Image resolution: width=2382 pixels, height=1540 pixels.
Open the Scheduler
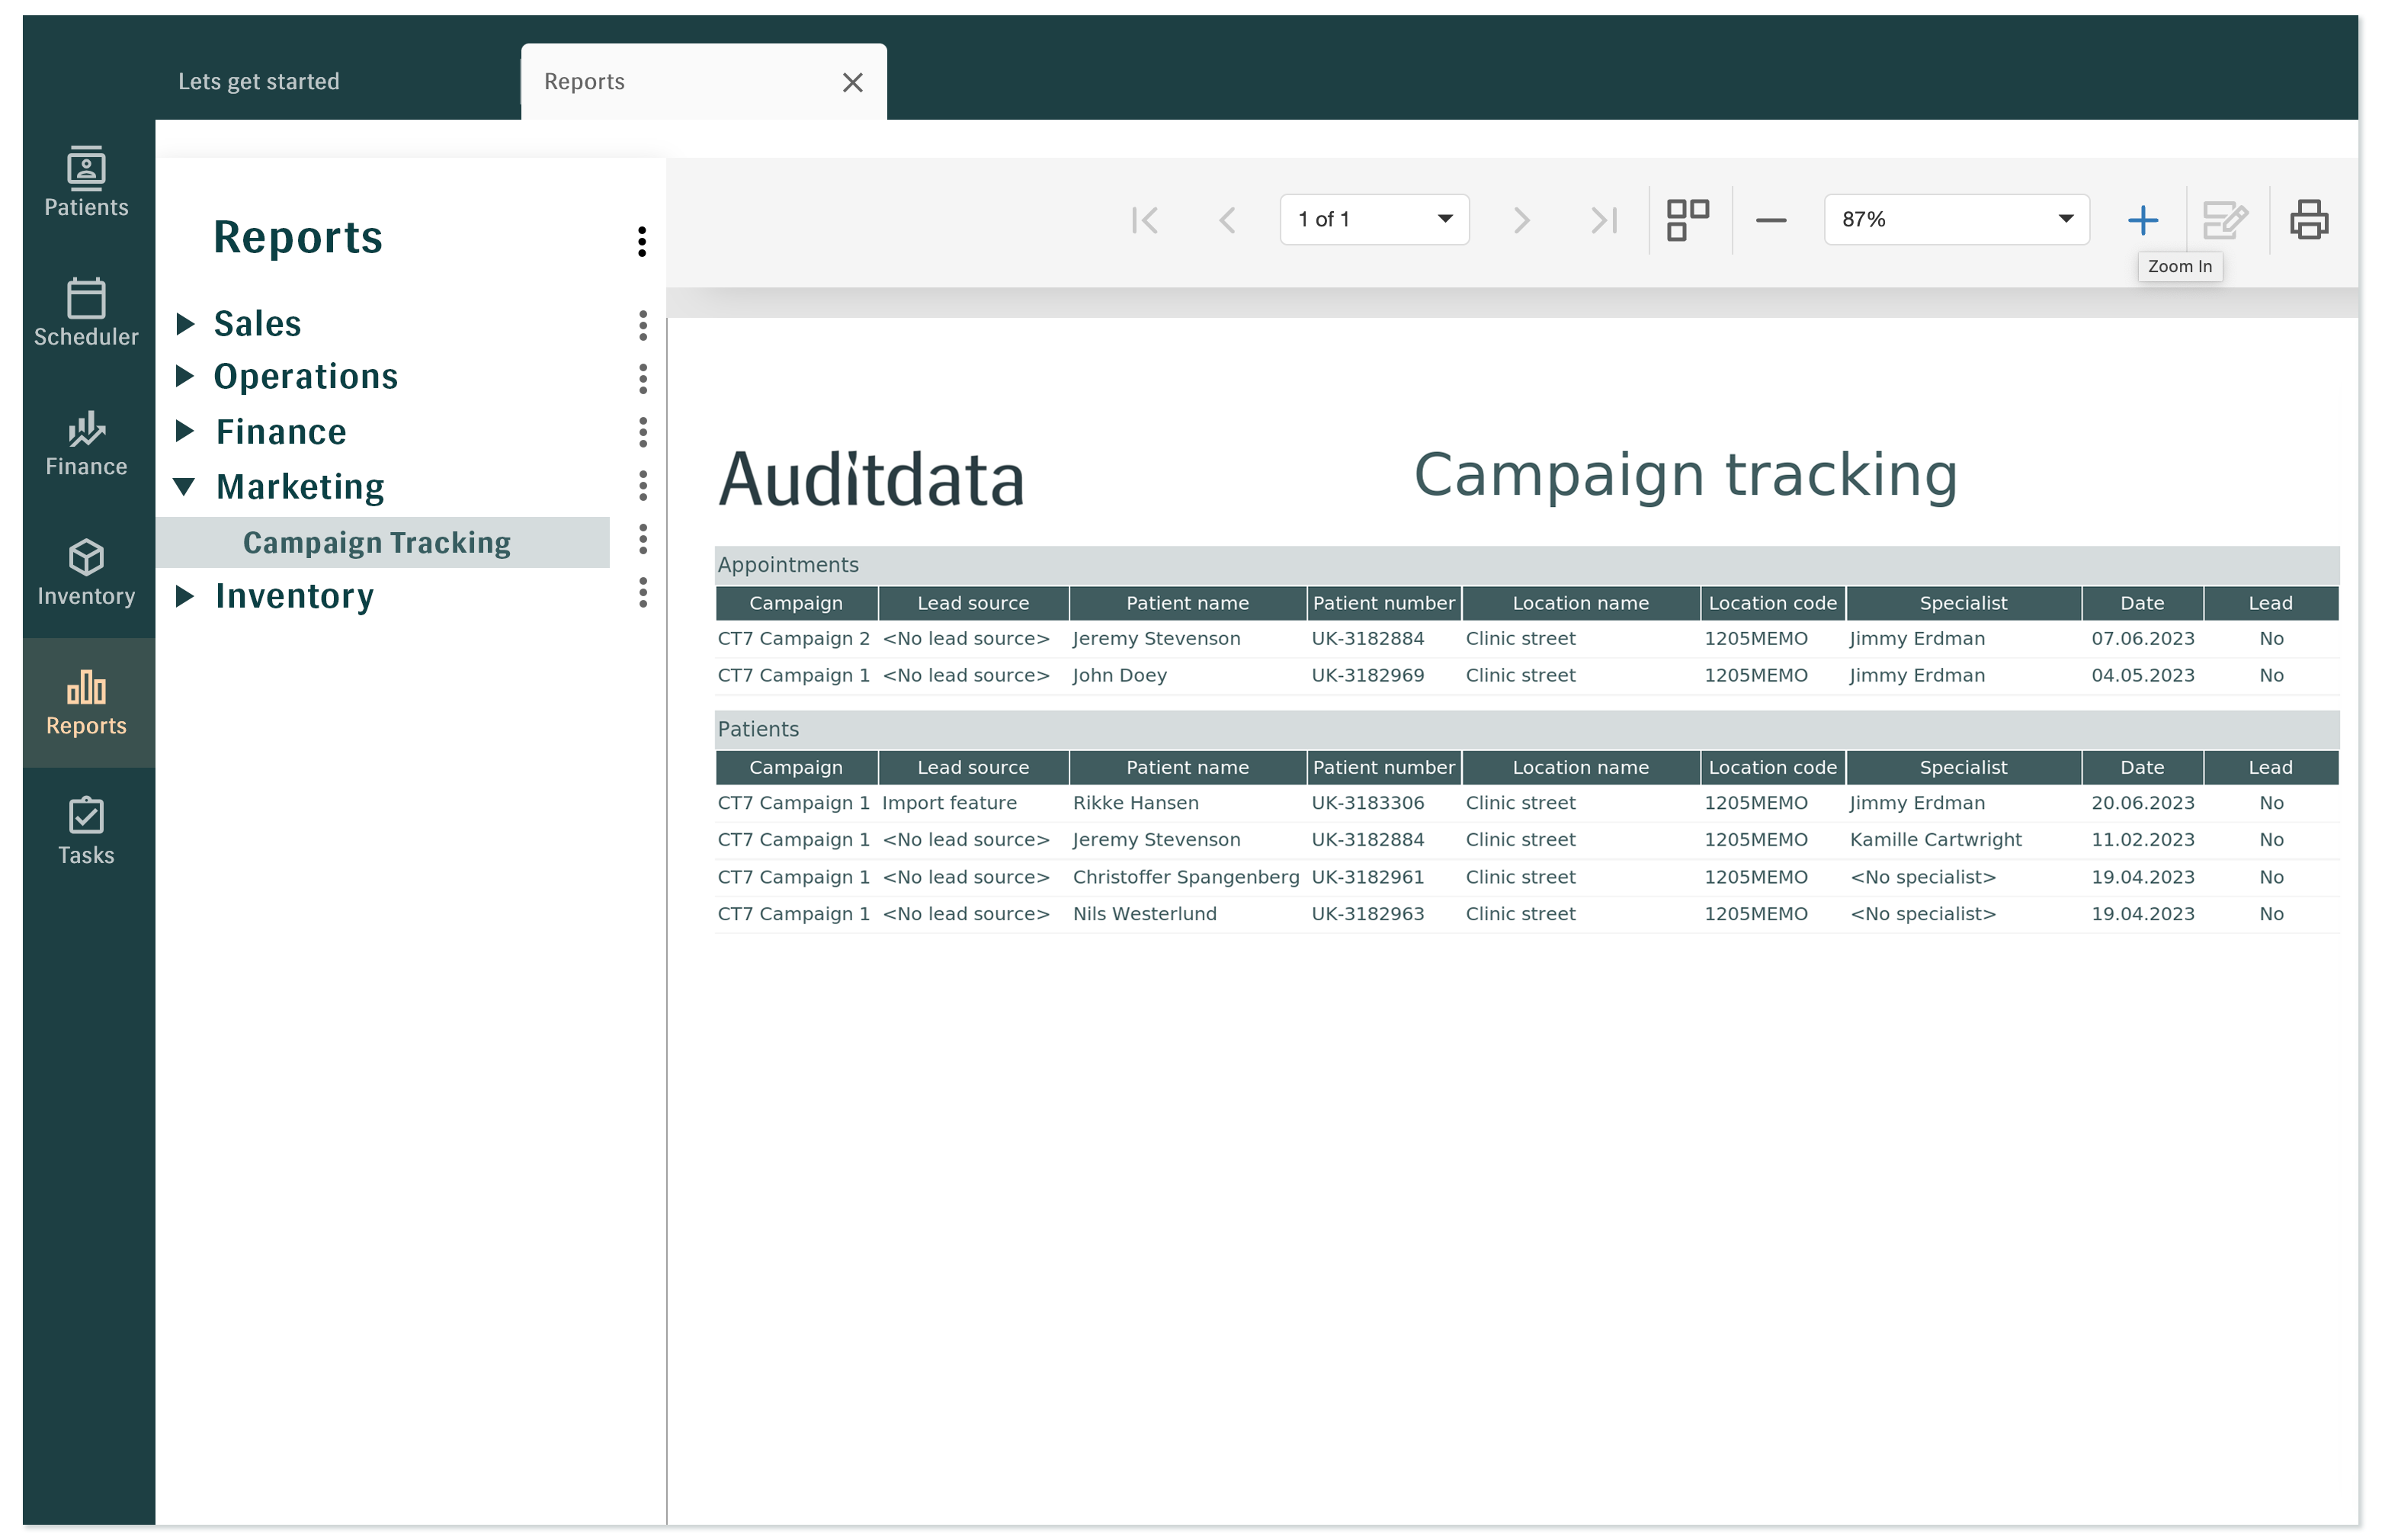coord(85,311)
